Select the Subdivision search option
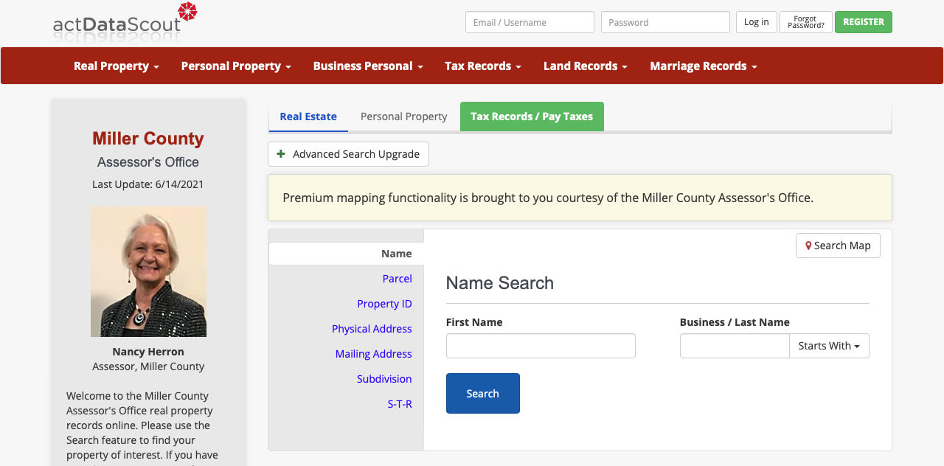944x466 pixels. [x=384, y=378]
